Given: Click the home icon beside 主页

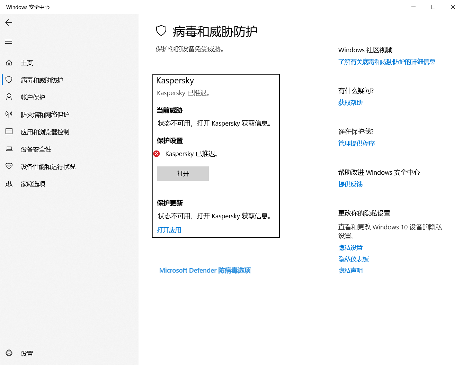Looking at the screenshot, I should 9,63.
